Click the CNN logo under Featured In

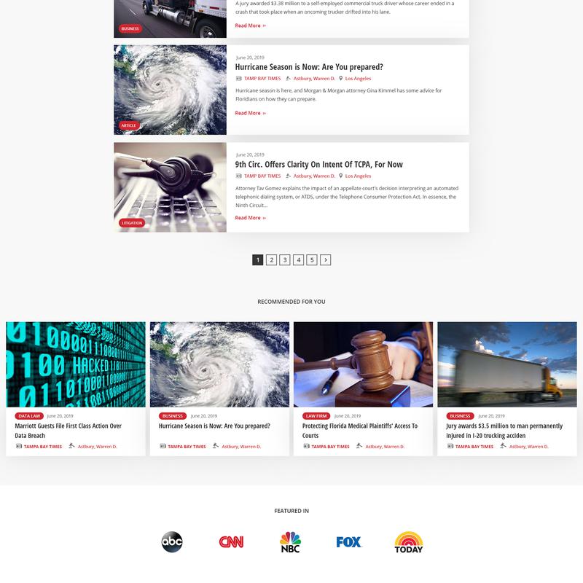(x=230, y=542)
